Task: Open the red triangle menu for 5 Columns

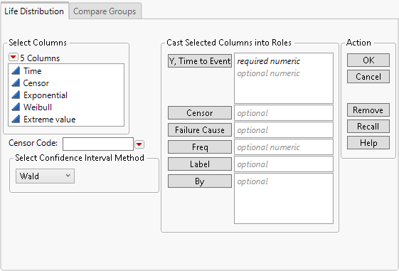Action: click(14, 57)
